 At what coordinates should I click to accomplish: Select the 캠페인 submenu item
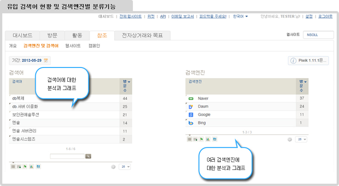click(94, 46)
